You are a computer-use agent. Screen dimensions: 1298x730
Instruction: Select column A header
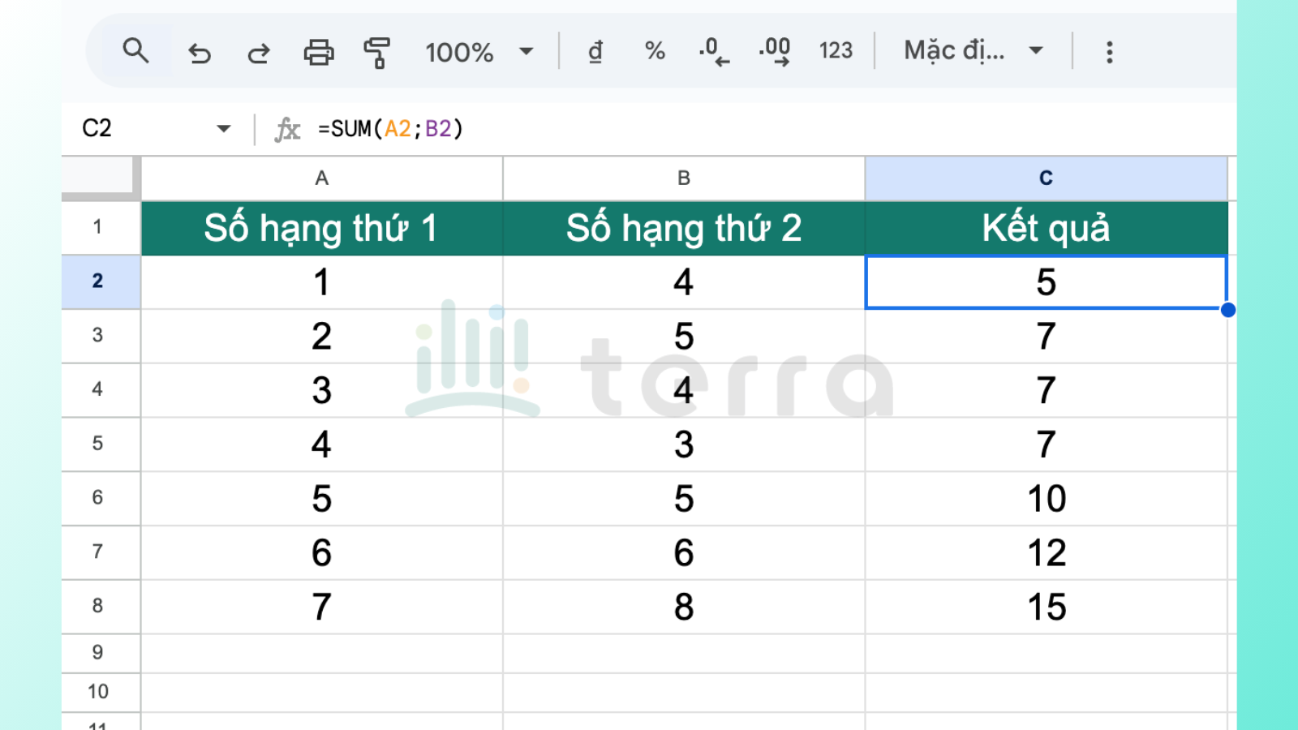[322, 178]
